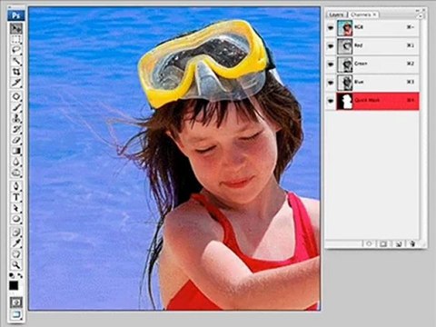436x327 pixels.
Task: Save selection as channel button
Action: tap(383, 243)
